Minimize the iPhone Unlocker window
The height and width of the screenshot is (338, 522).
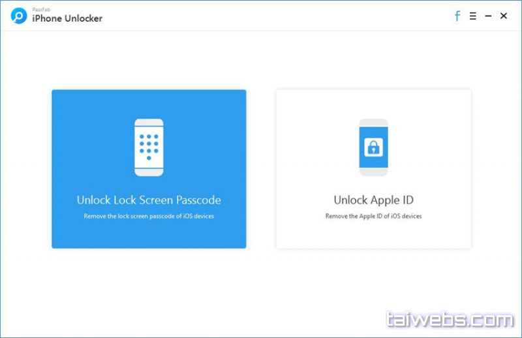pyautogui.click(x=488, y=16)
